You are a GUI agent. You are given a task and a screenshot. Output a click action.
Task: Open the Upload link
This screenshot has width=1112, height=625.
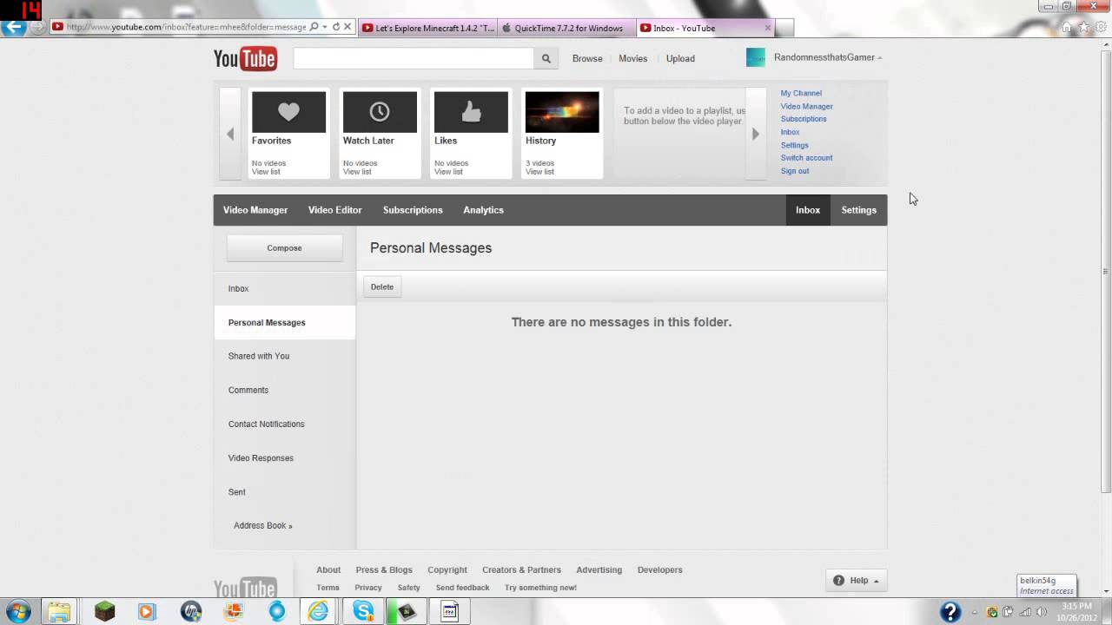tap(680, 58)
